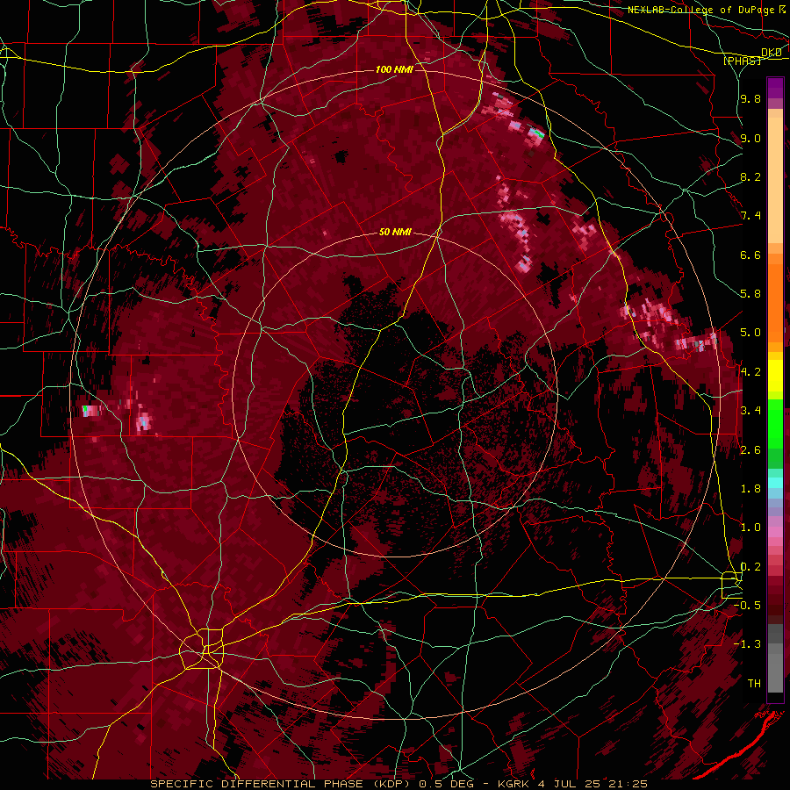Click the 9.0 value on color scale
This screenshot has height=790, width=790.
coord(750,138)
